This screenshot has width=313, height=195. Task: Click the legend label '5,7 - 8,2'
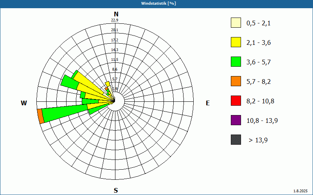coord(259,82)
